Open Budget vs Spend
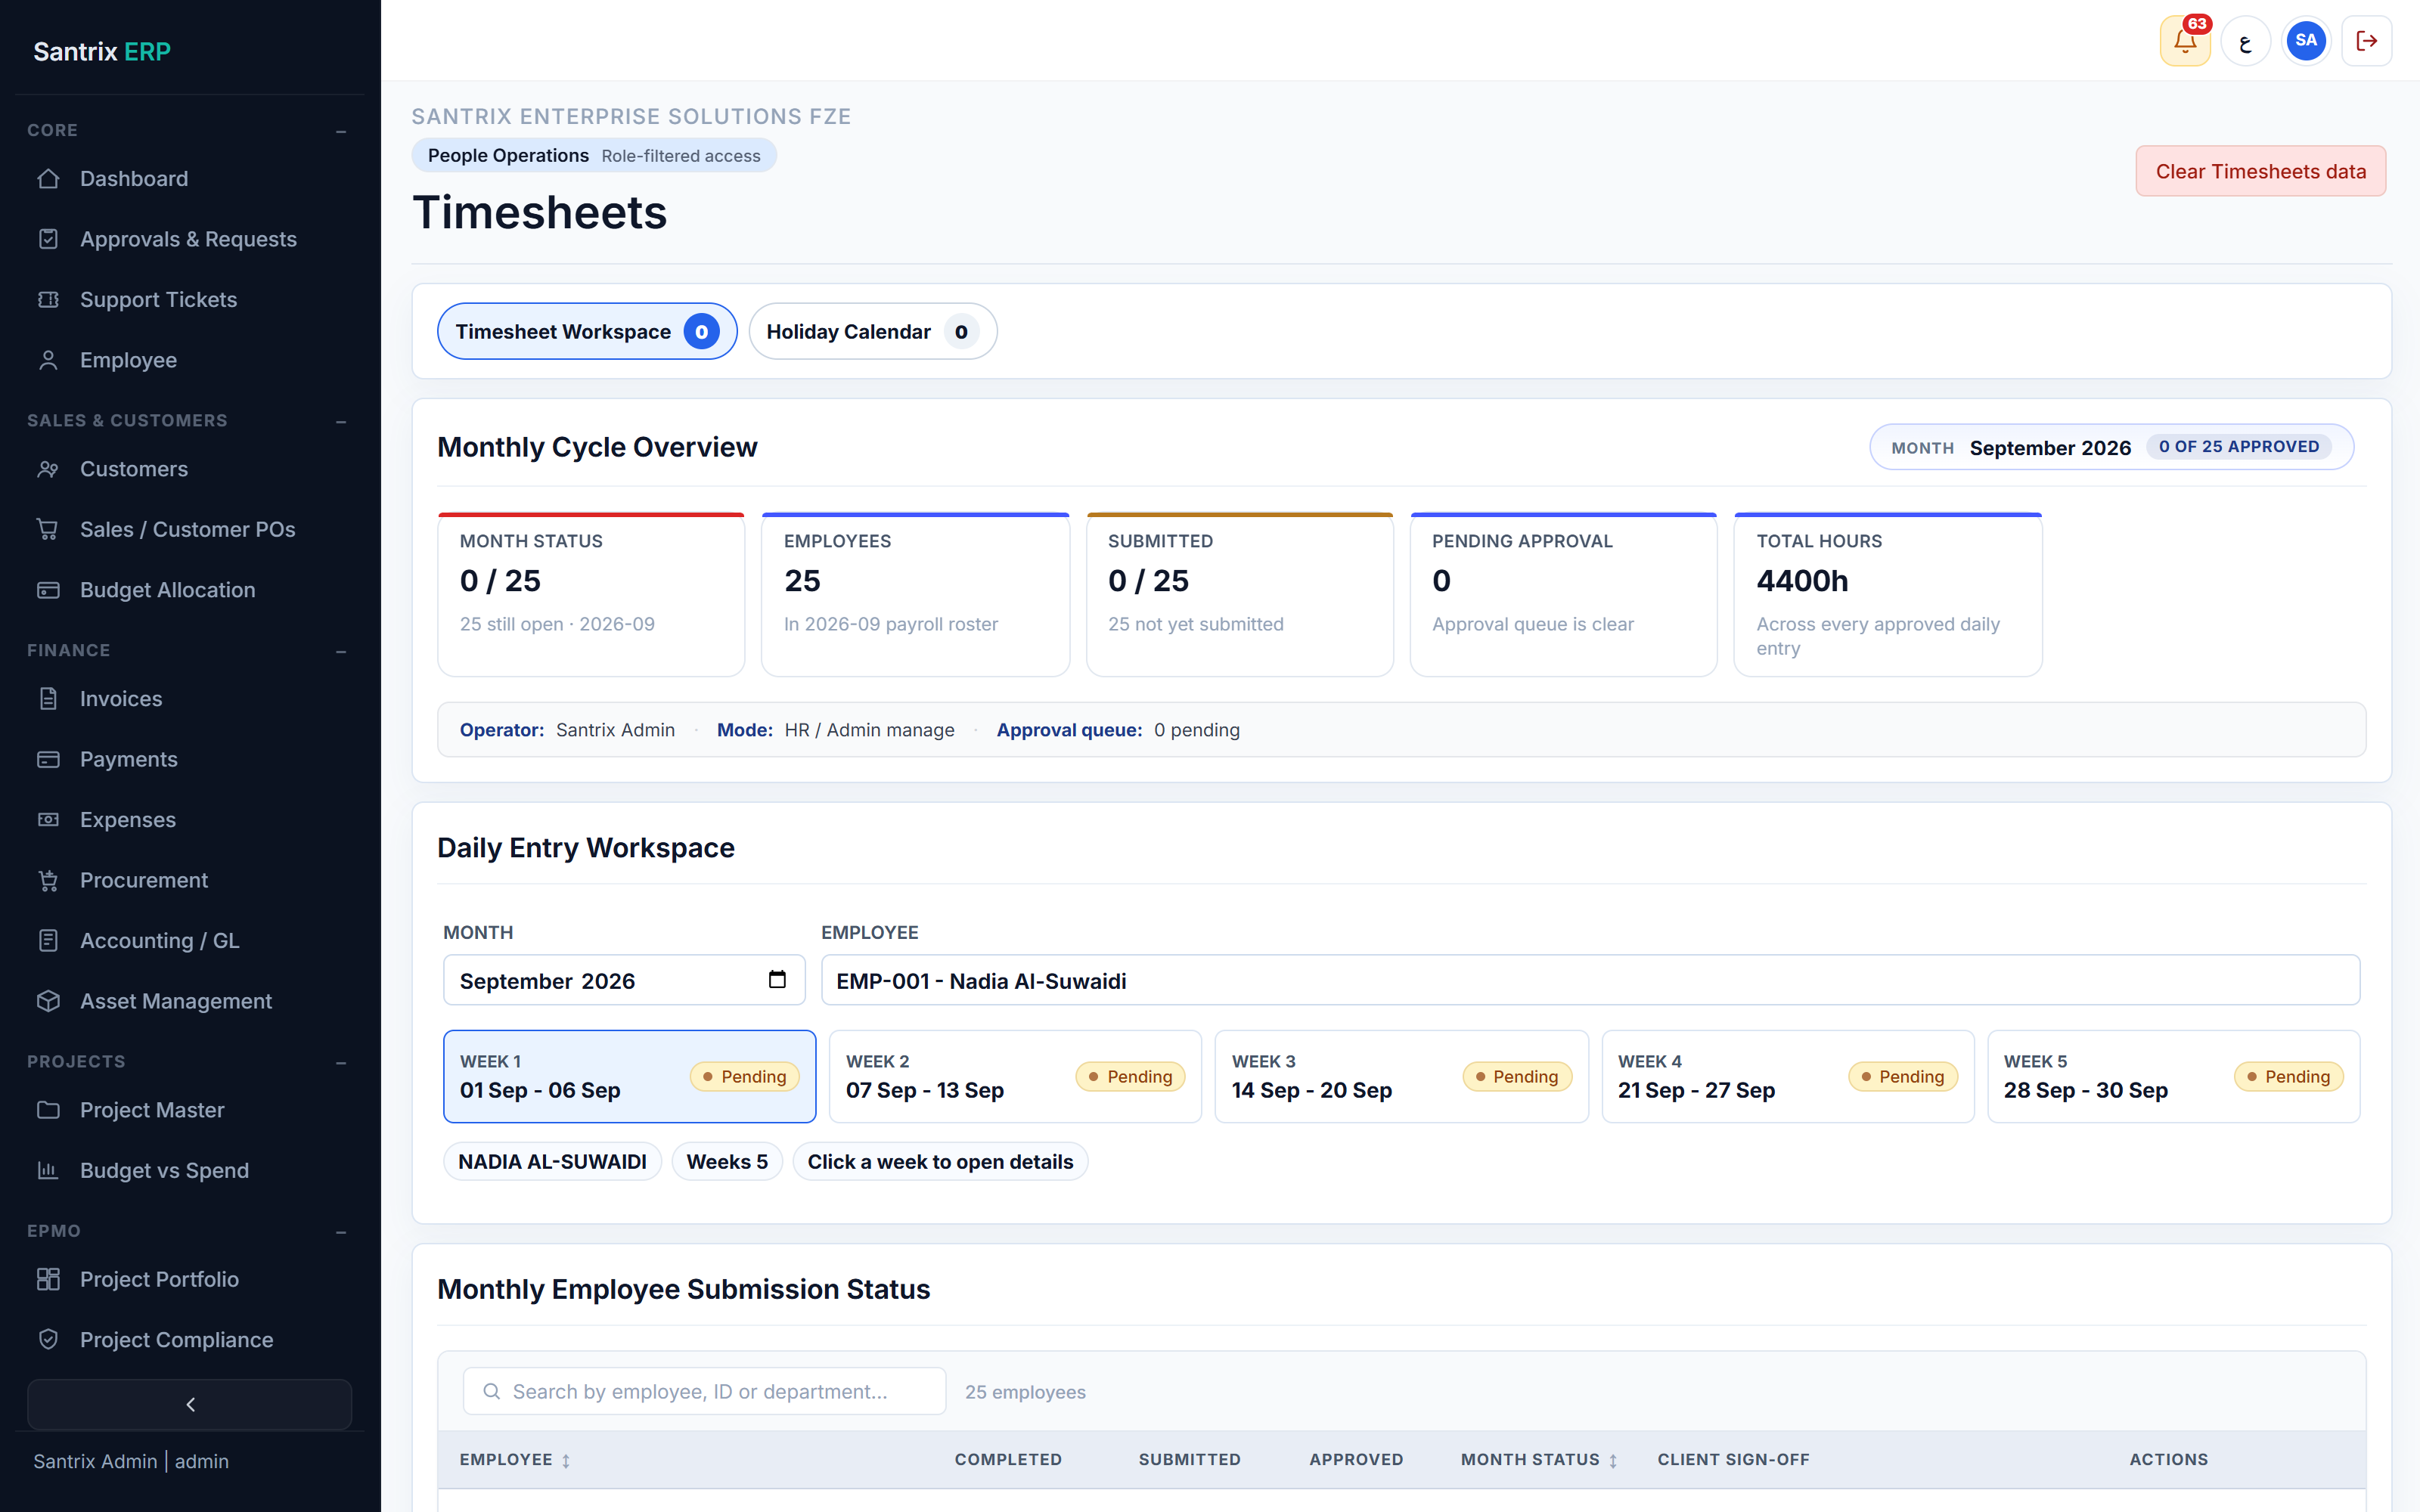 click(x=190, y=1170)
